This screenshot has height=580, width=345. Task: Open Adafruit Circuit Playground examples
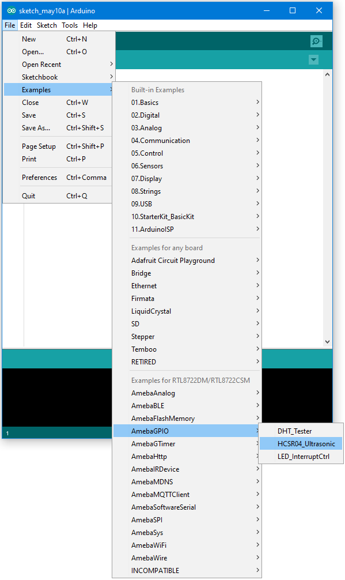[187, 261]
